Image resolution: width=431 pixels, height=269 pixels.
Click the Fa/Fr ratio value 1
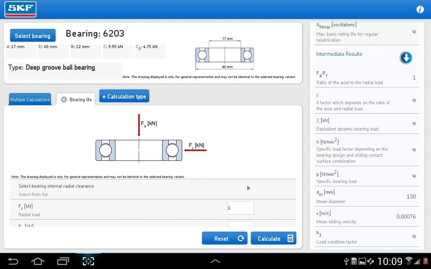pos(414,78)
